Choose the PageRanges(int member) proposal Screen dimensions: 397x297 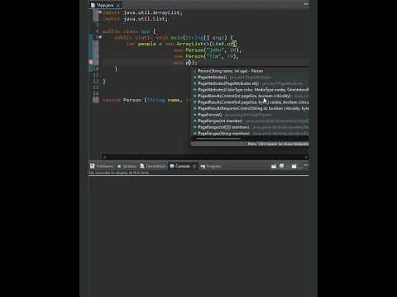tap(251, 121)
